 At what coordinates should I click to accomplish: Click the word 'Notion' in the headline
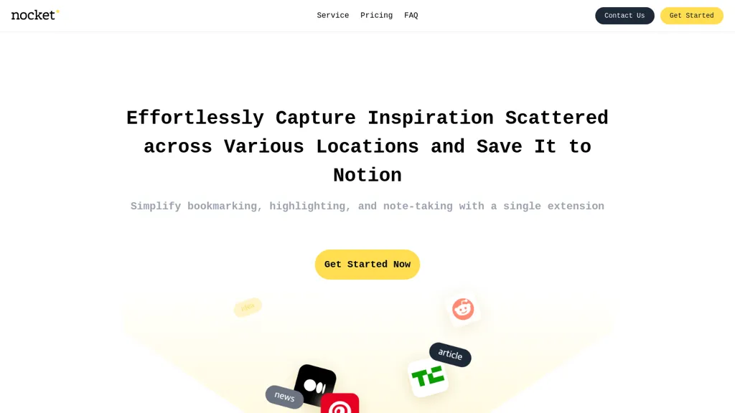coord(367,176)
